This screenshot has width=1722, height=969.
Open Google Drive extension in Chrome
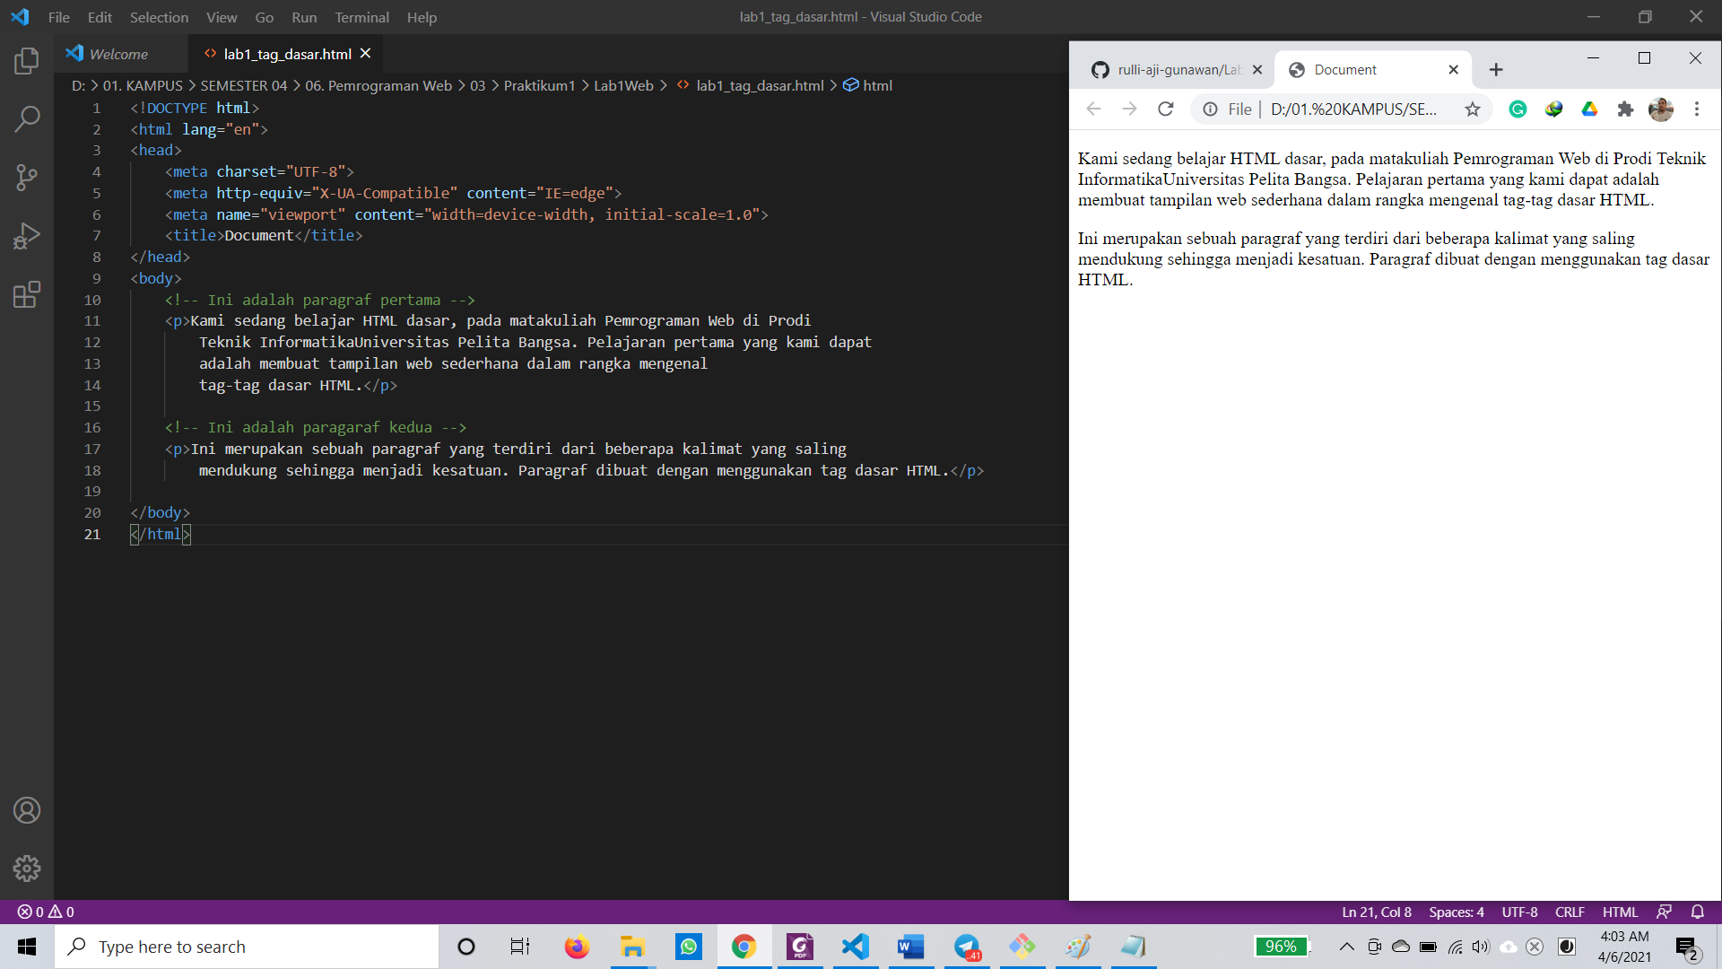click(1590, 109)
